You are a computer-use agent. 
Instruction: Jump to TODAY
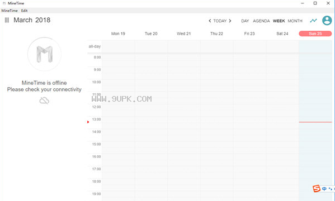tap(220, 21)
